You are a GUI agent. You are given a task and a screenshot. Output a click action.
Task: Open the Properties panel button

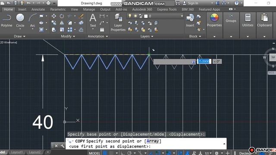click(x=214, y=20)
